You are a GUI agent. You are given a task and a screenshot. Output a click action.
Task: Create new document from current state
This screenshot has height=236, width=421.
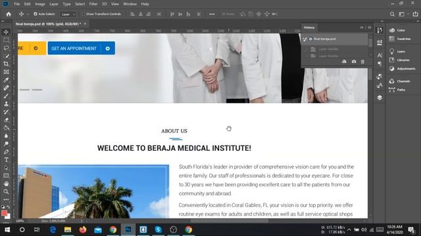tap(344, 62)
